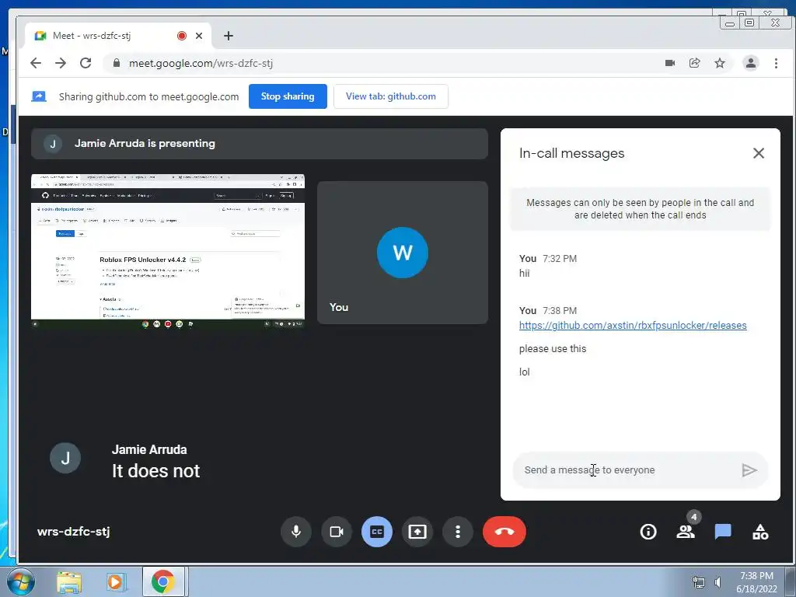Click the sharing indicator icon in the infobar

pyautogui.click(x=39, y=96)
